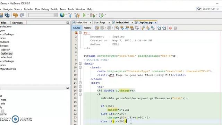Collapse the html fold at line 9

click(80, 64)
